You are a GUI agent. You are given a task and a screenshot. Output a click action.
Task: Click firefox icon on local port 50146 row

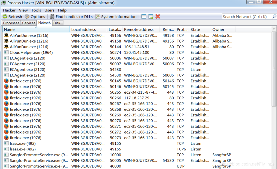click(6, 87)
